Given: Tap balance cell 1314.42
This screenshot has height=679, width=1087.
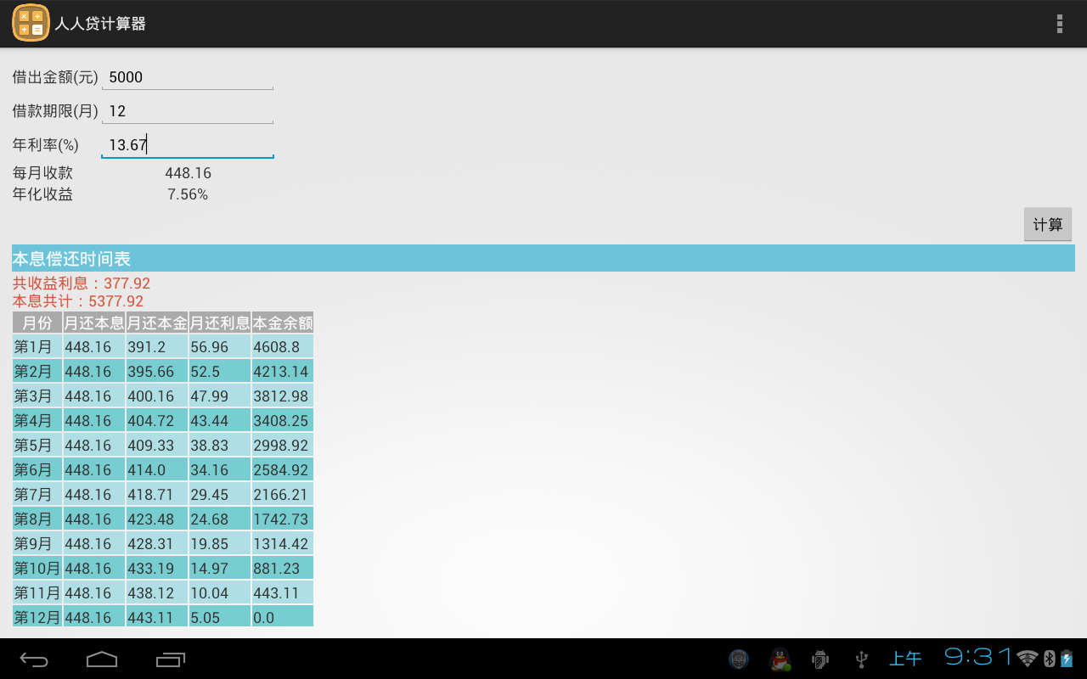Looking at the screenshot, I should [283, 543].
